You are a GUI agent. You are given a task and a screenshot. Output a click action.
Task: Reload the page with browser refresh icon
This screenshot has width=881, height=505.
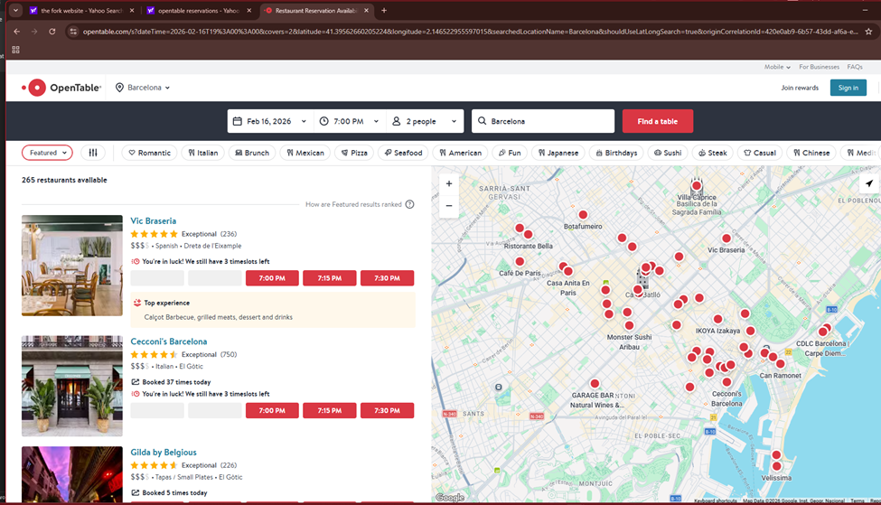[x=52, y=31]
